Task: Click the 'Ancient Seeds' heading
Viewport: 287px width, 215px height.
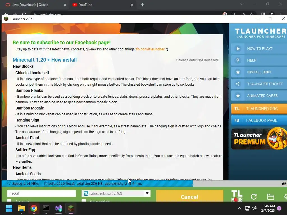Action: pyautogui.click(x=28, y=174)
